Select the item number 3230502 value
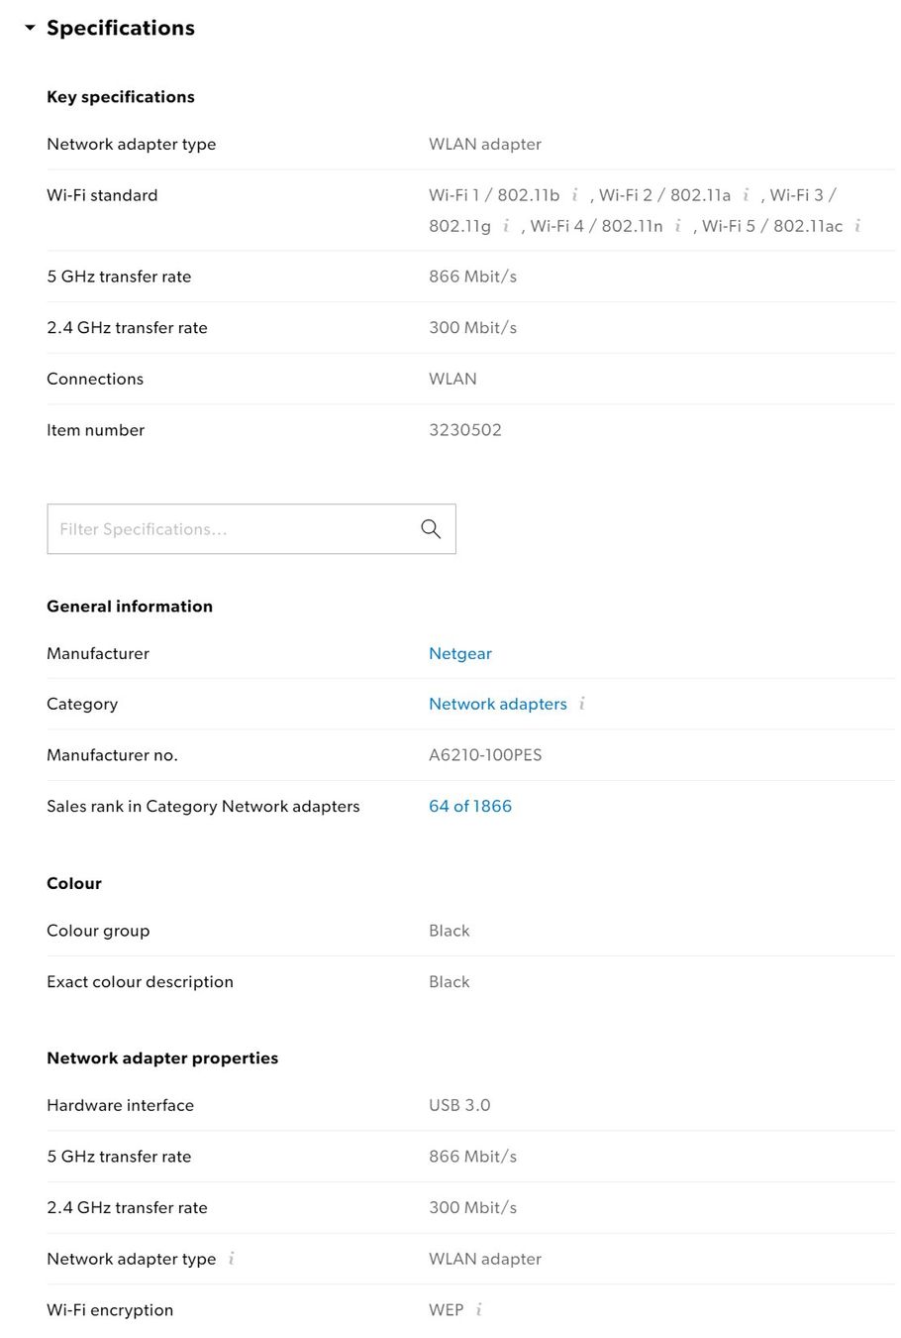901x1338 pixels. [465, 430]
